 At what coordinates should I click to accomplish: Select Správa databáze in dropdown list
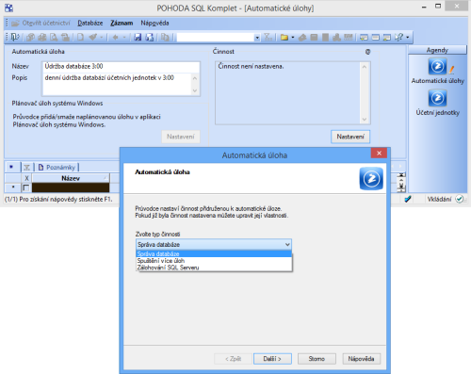[214, 253]
